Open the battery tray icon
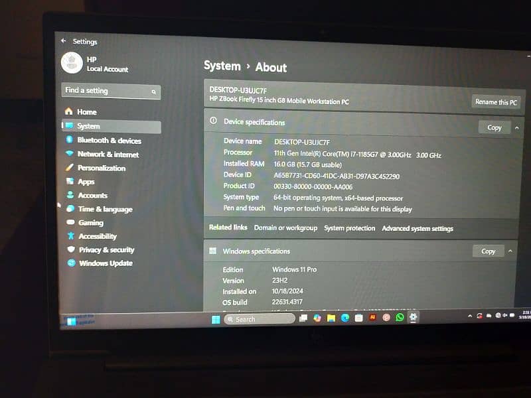Viewport: 531px width, 398px height. pos(512,315)
